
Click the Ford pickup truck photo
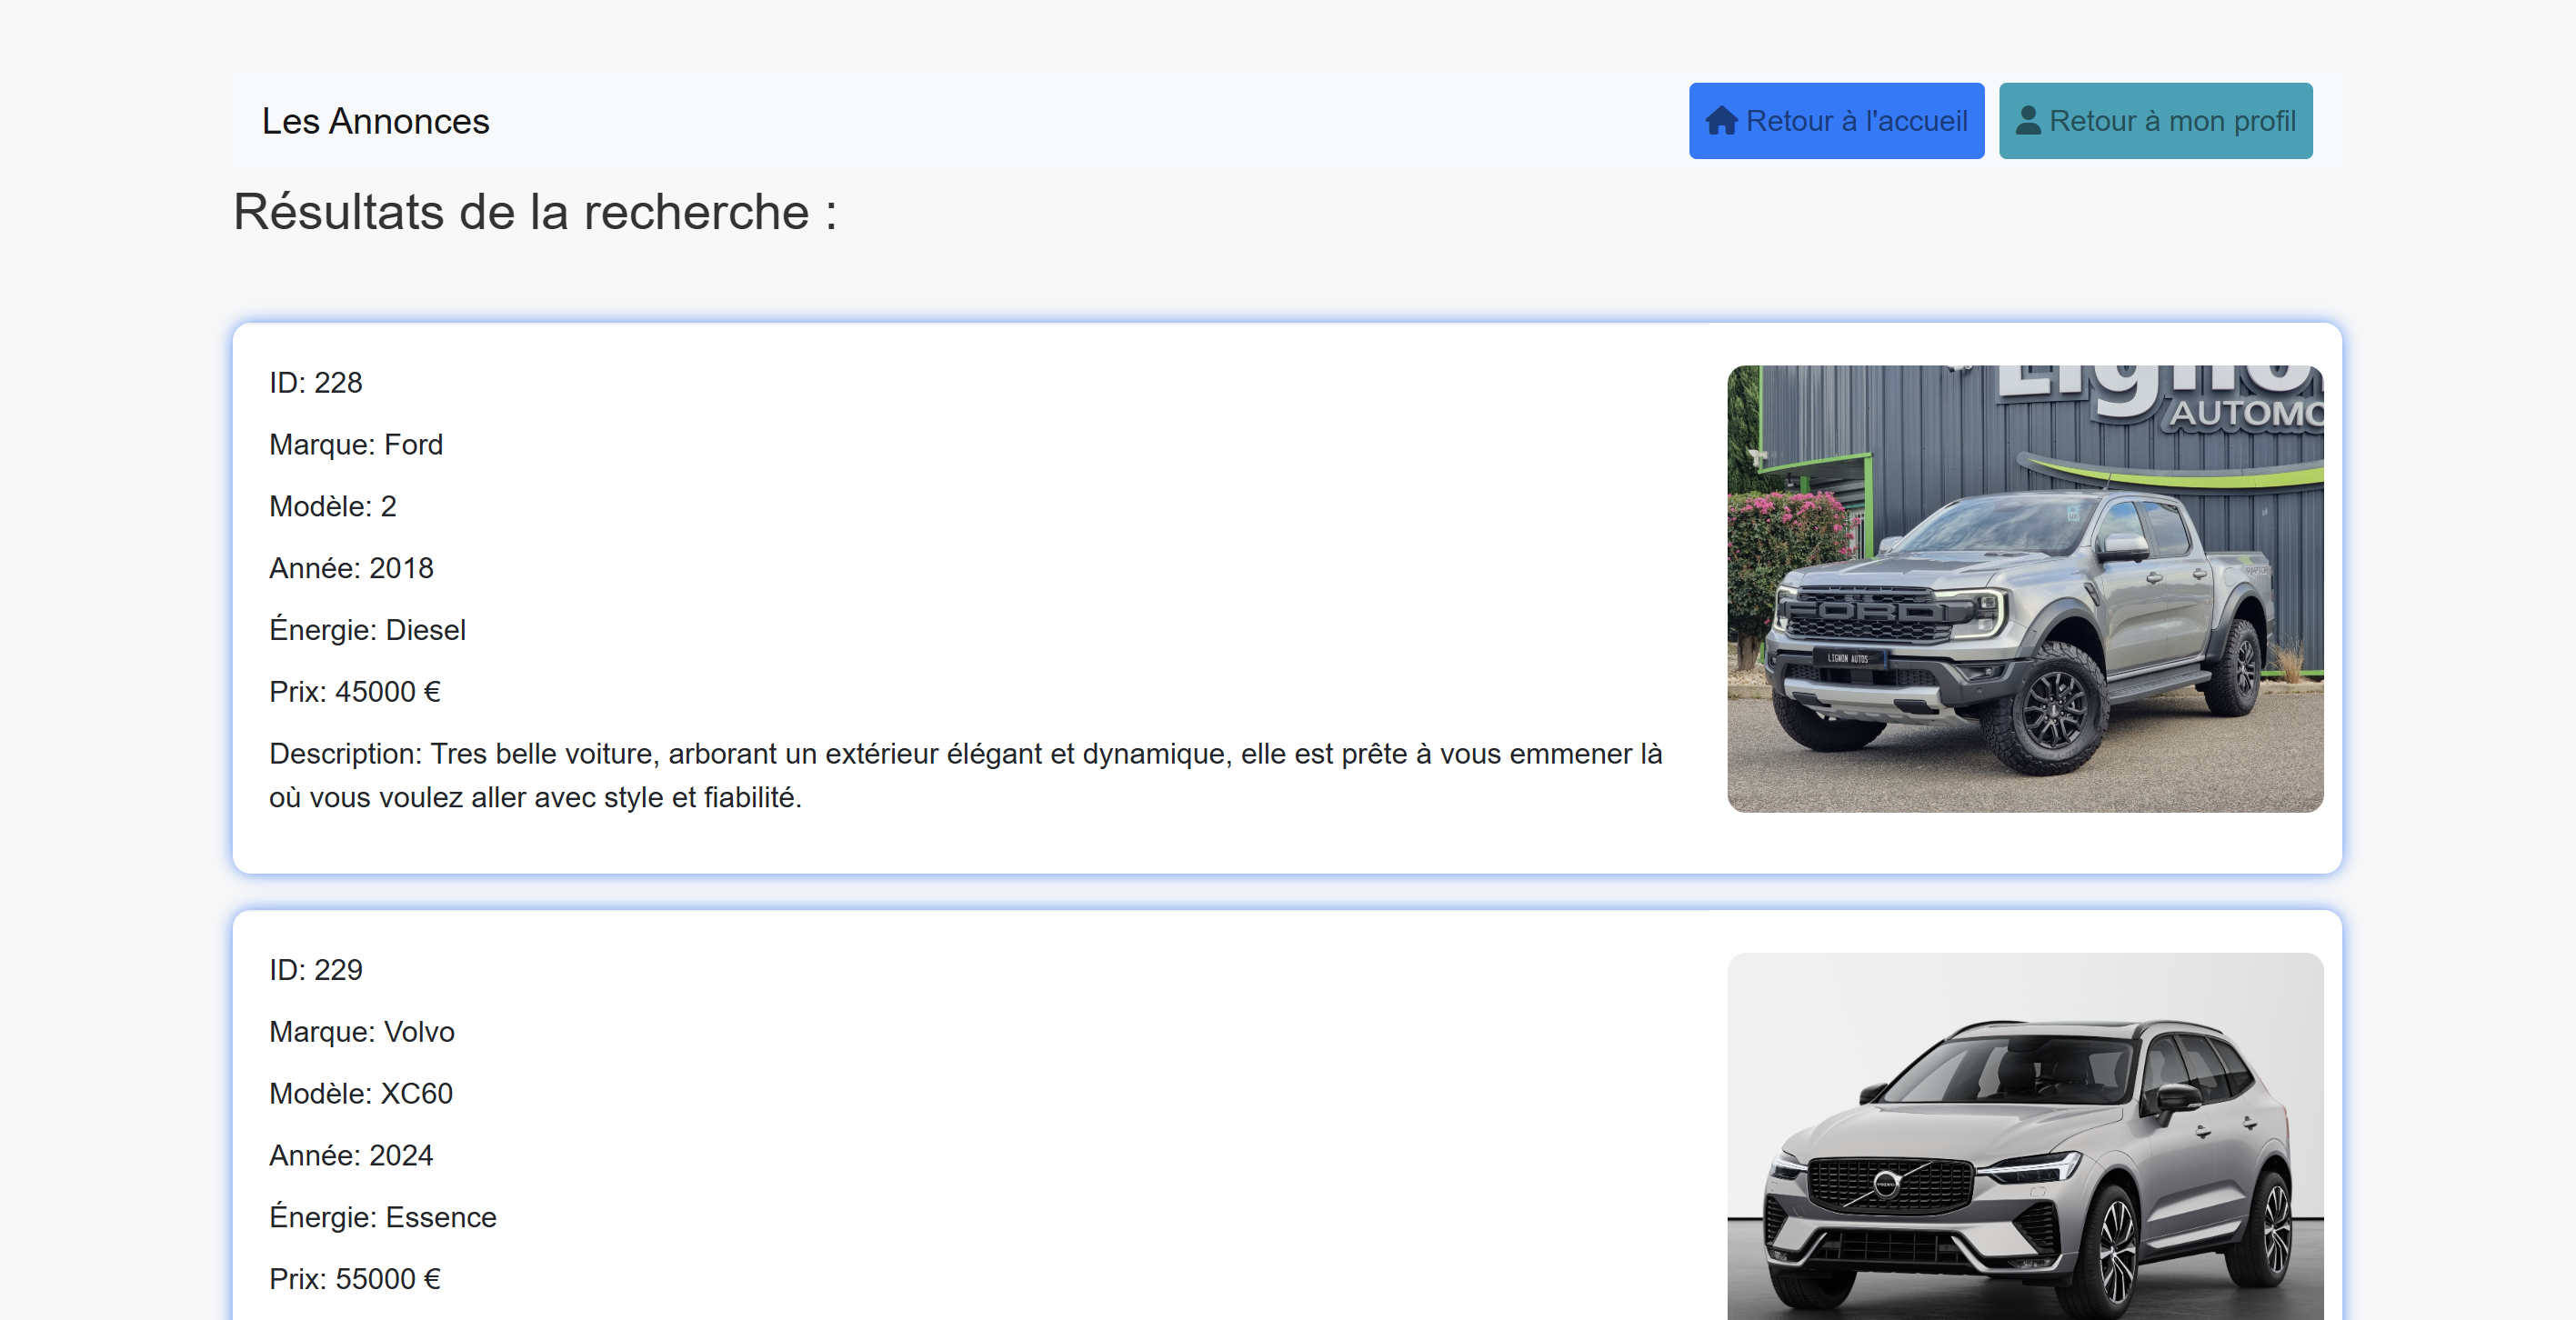(2024, 588)
